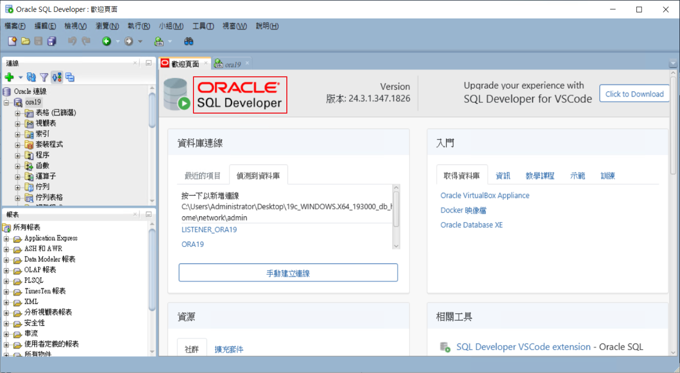Expand the 表格 (已篩選) node

(18, 113)
